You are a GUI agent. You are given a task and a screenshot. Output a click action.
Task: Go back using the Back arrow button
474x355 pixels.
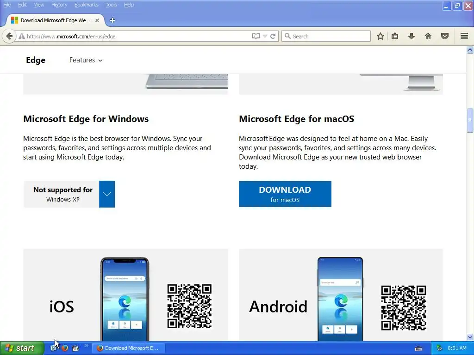(x=9, y=36)
